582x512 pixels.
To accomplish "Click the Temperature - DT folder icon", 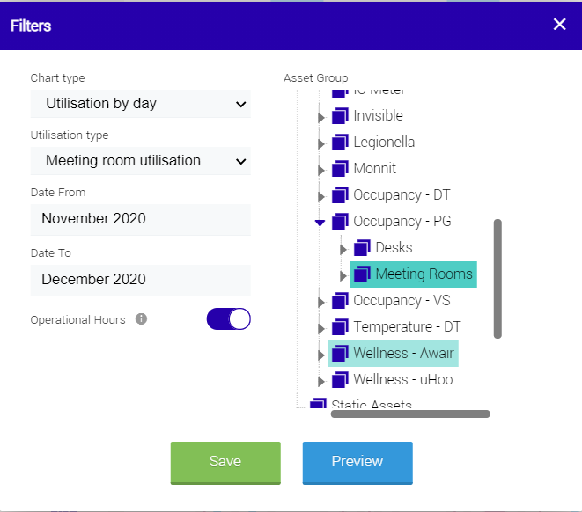I will coord(340,326).
